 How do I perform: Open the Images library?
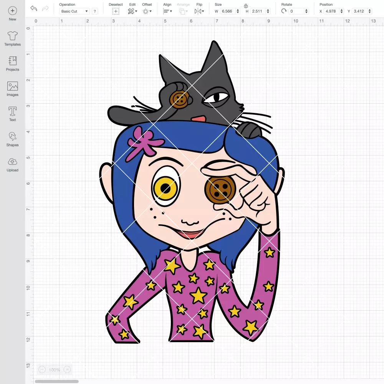(x=13, y=89)
